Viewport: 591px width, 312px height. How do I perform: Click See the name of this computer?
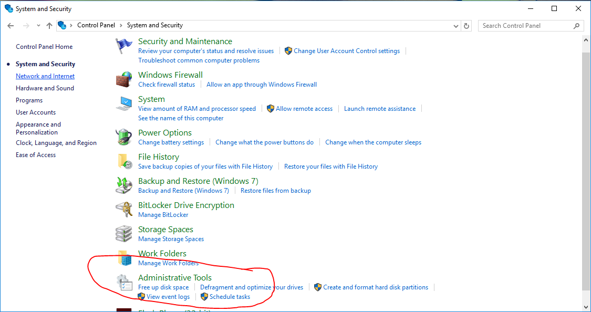181,118
